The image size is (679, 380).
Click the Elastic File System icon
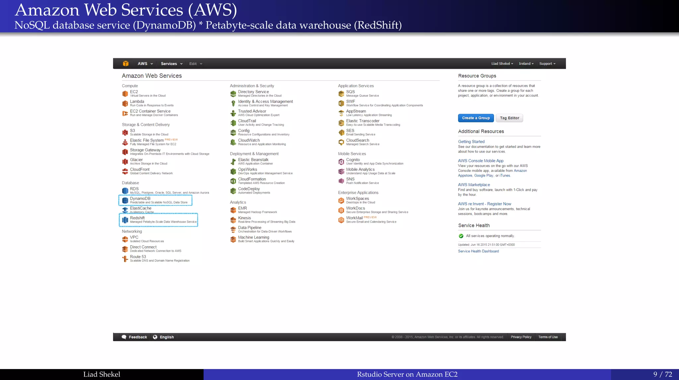tap(125, 142)
